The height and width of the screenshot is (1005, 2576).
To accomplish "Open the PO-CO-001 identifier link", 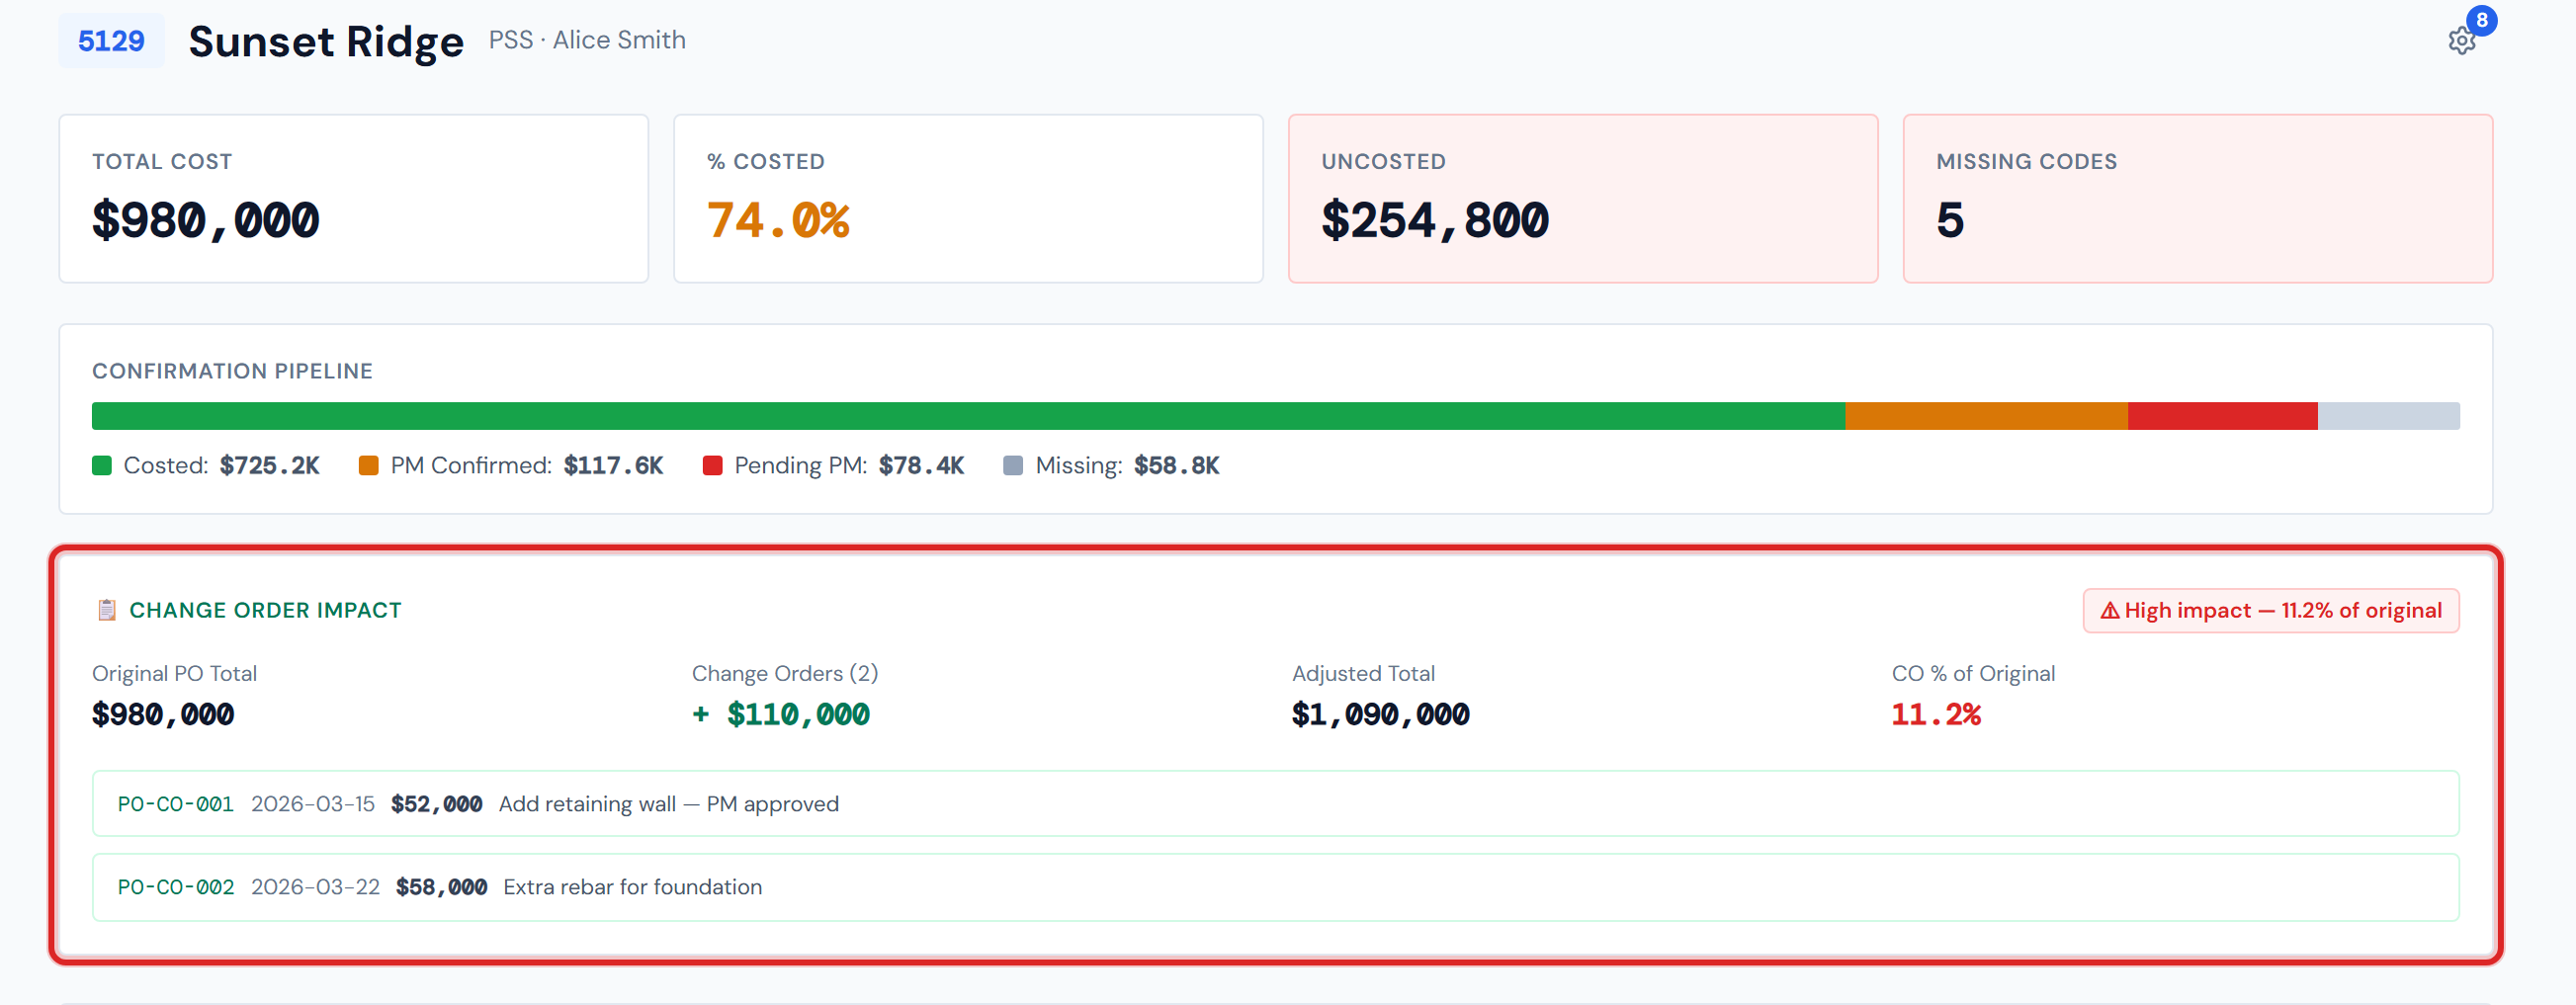I will [175, 803].
